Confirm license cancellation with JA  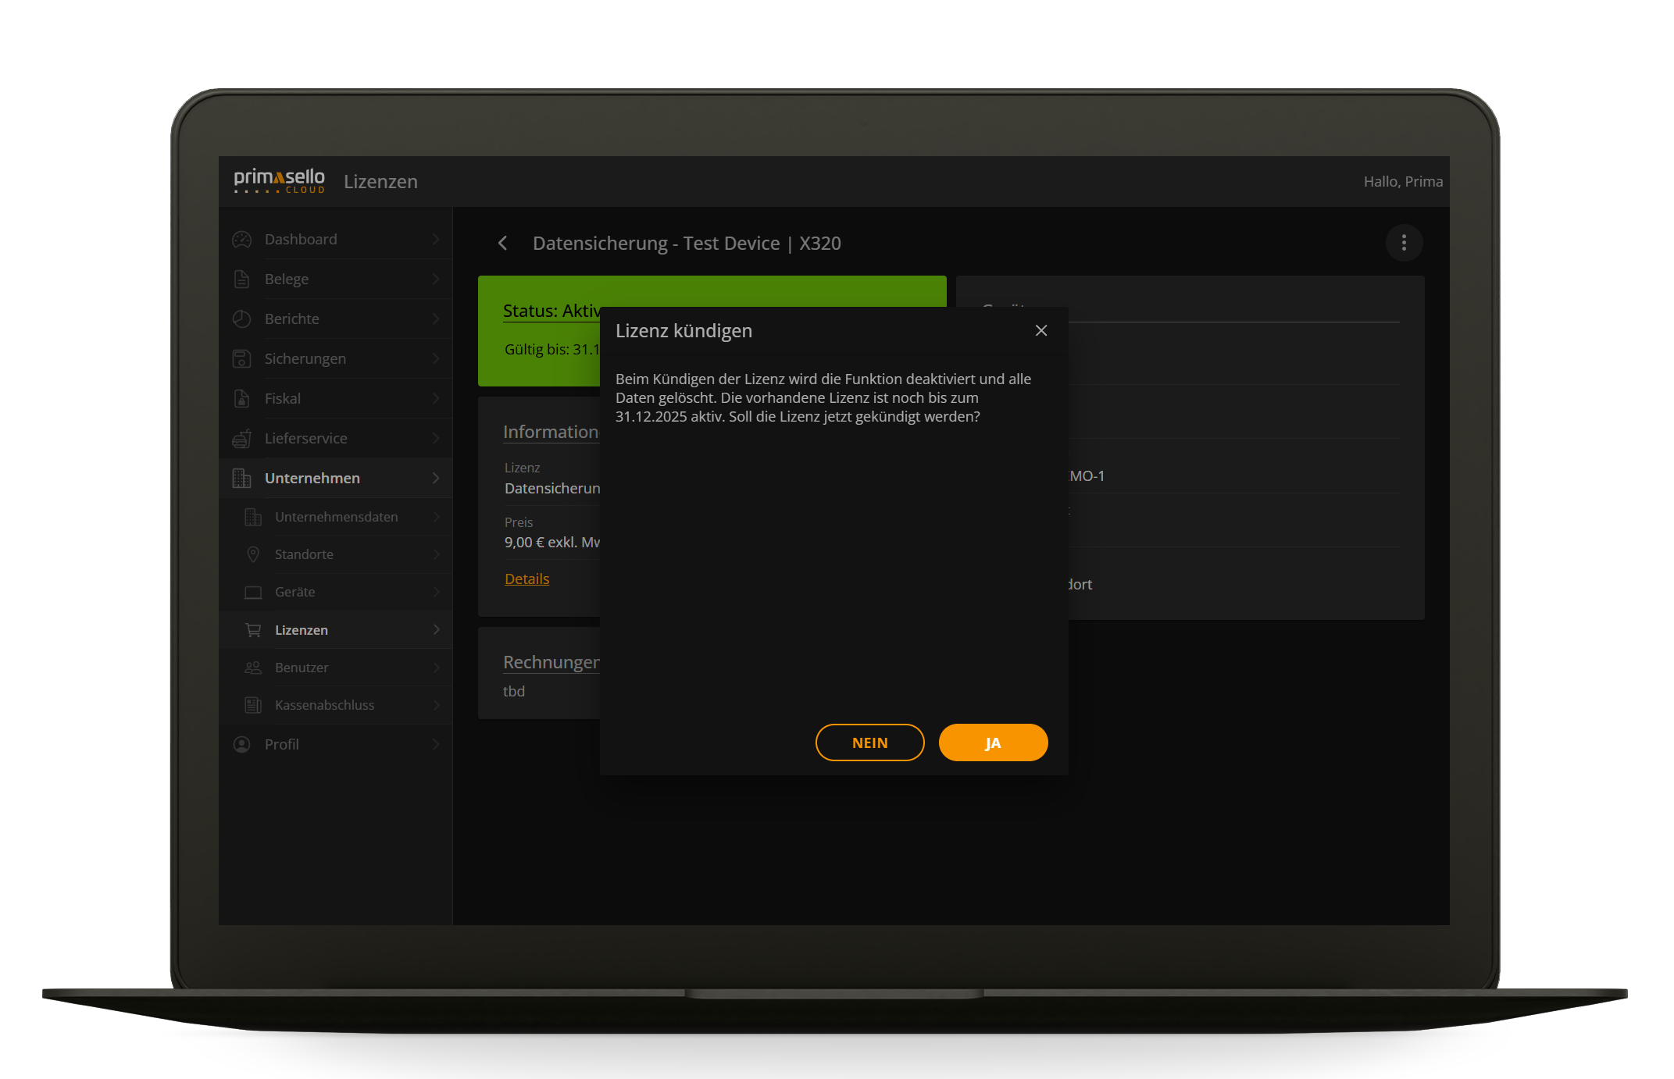click(x=993, y=742)
